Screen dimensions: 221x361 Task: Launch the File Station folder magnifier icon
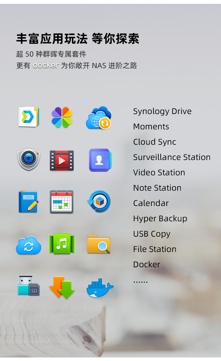99,244
